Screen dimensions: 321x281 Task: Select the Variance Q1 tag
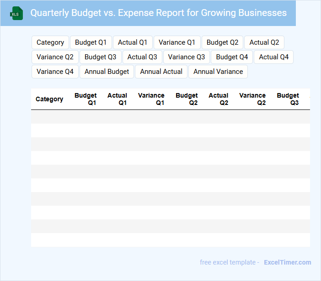(177, 42)
